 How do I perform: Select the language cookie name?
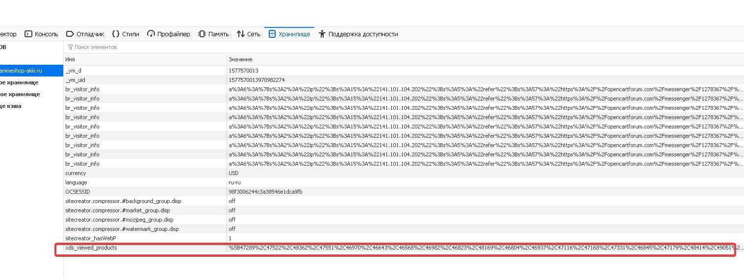pyautogui.click(x=76, y=182)
